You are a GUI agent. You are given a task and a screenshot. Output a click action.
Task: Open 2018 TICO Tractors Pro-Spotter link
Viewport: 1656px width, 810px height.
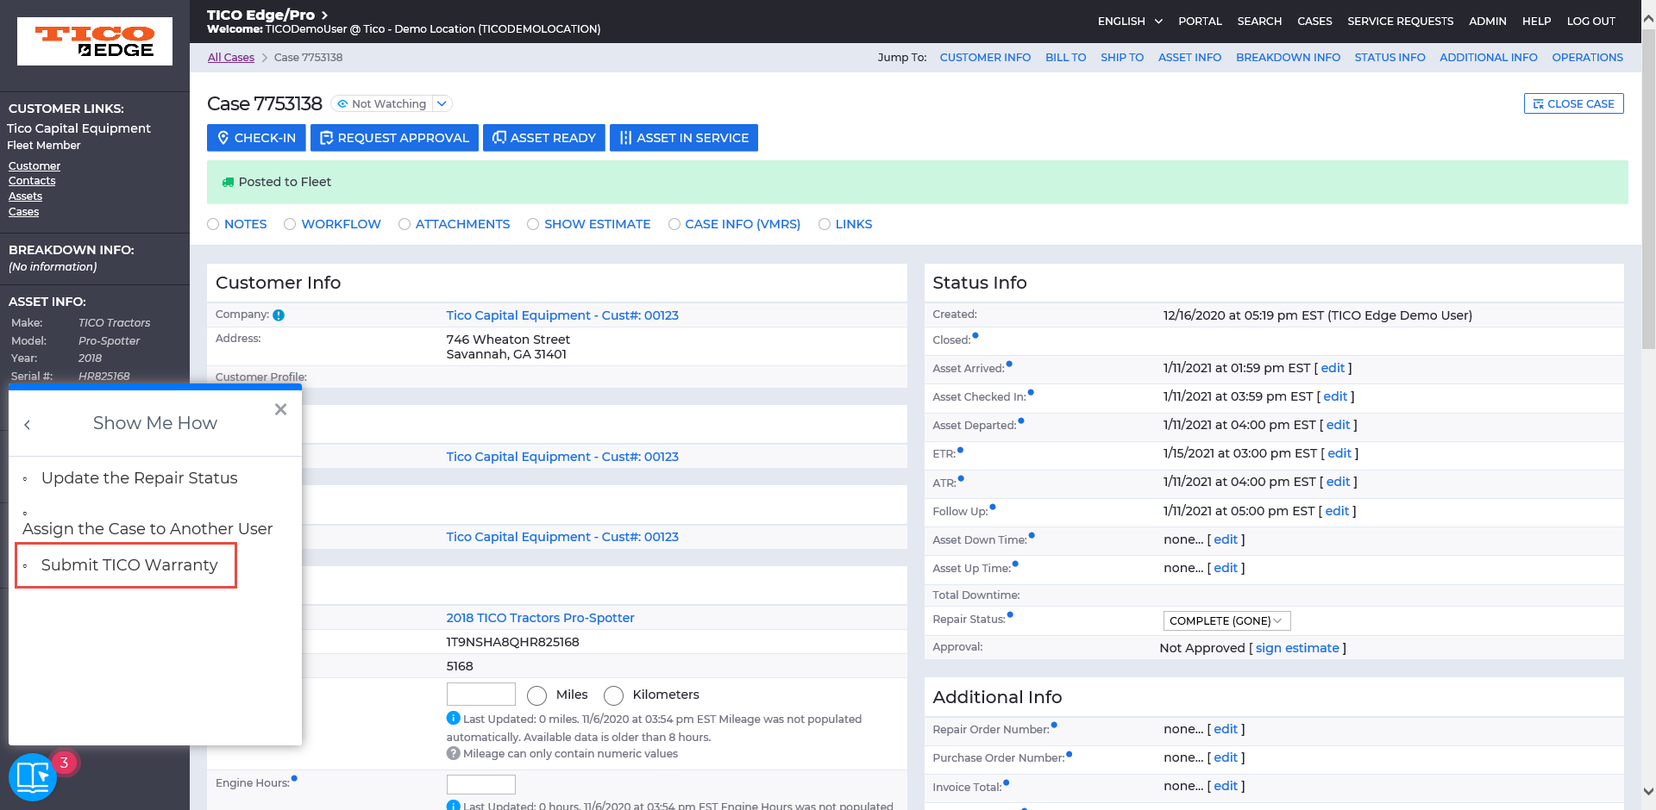tap(540, 618)
